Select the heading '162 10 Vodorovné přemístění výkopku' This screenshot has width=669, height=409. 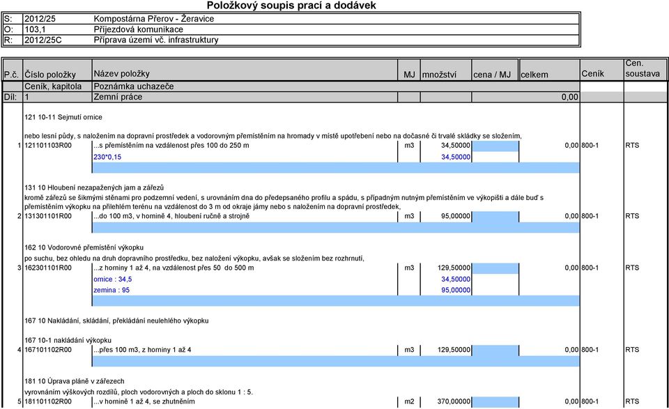click(84, 248)
